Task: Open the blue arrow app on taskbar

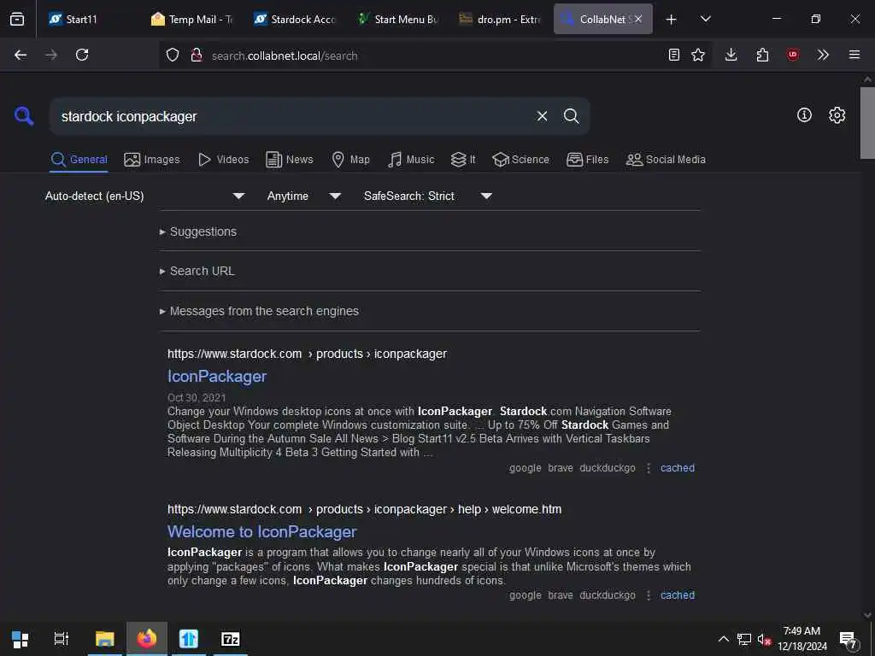Action: pos(189,639)
